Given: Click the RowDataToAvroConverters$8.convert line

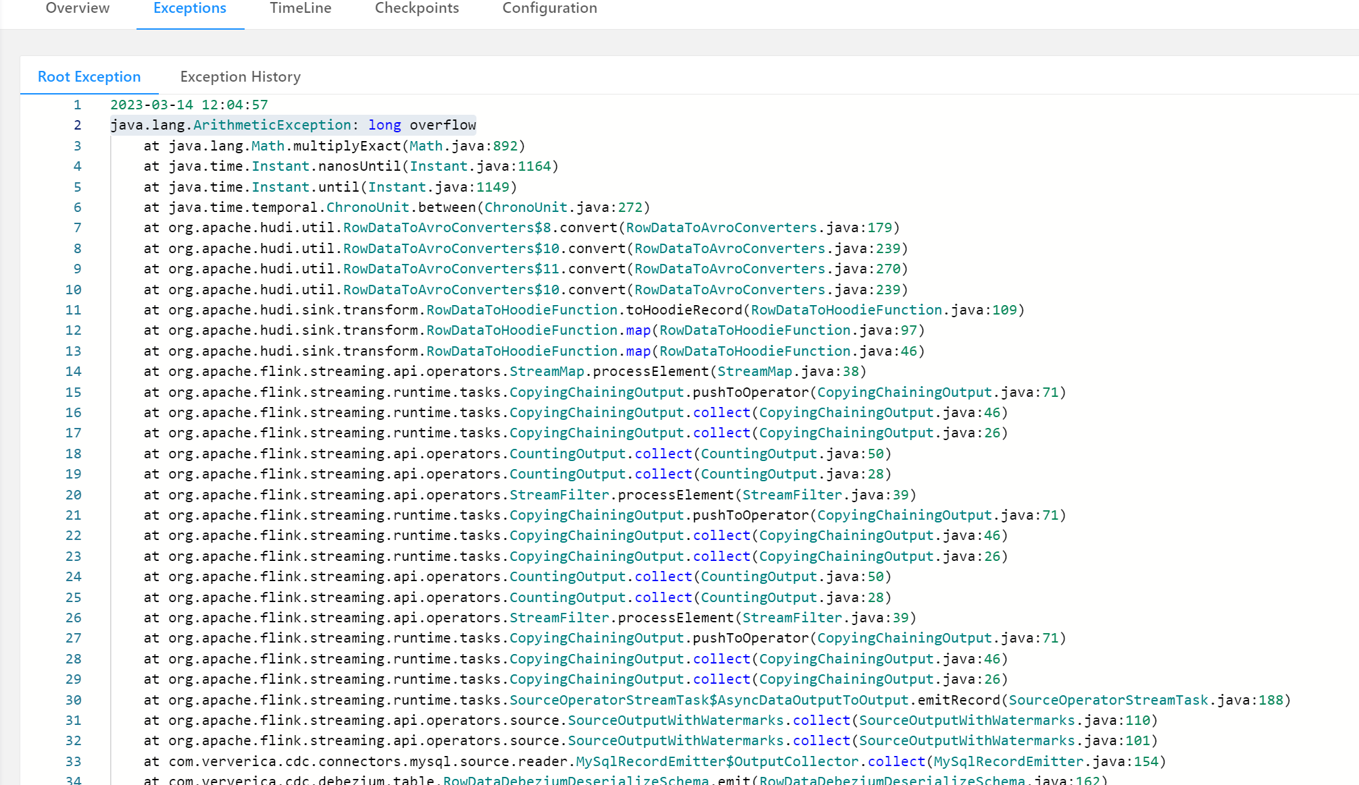Looking at the screenshot, I should click(522, 228).
